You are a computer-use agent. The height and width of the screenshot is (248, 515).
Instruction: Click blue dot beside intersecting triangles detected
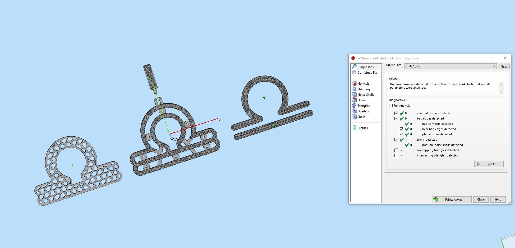(x=402, y=156)
